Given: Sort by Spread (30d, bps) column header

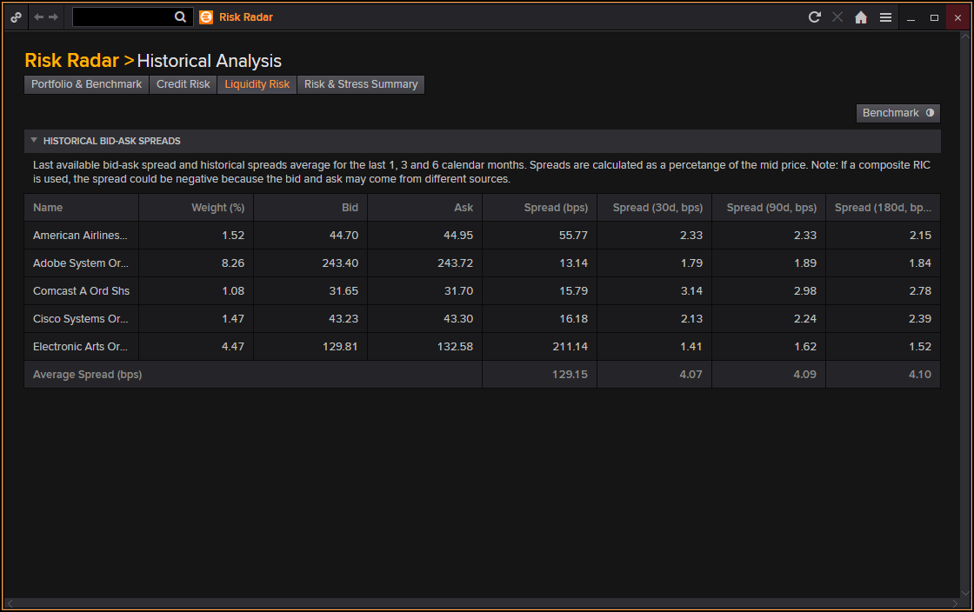Looking at the screenshot, I should pyautogui.click(x=655, y=208).
